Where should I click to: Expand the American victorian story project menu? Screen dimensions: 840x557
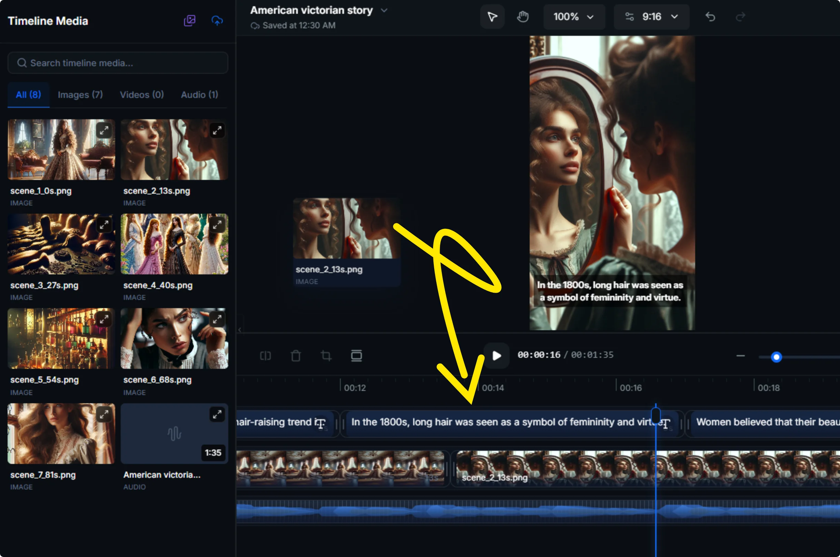384,10
